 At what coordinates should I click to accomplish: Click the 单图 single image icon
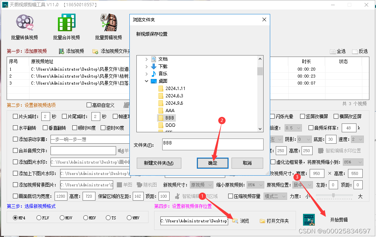119,185
